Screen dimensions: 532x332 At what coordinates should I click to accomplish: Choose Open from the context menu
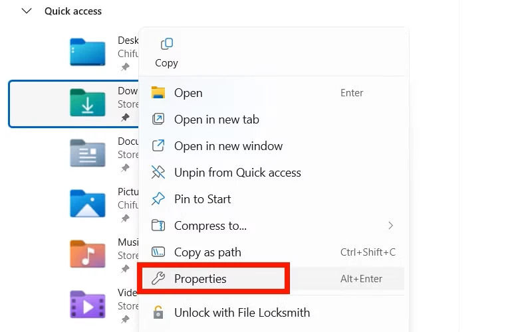click(188, 93)
